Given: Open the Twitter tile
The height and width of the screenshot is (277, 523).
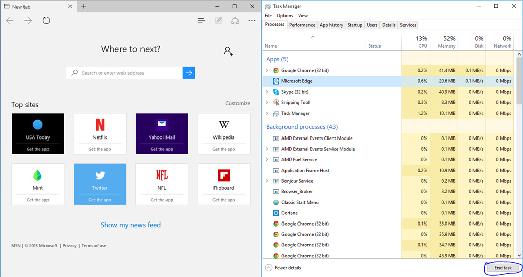Looking at the screenshot, I should pos(100,184).
